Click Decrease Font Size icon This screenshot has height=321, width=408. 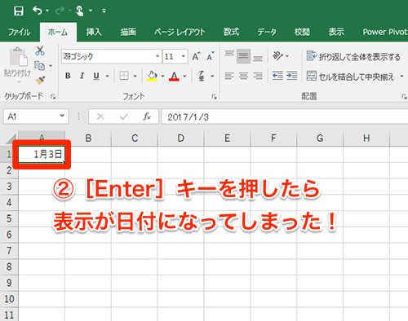tap(211, 56)
